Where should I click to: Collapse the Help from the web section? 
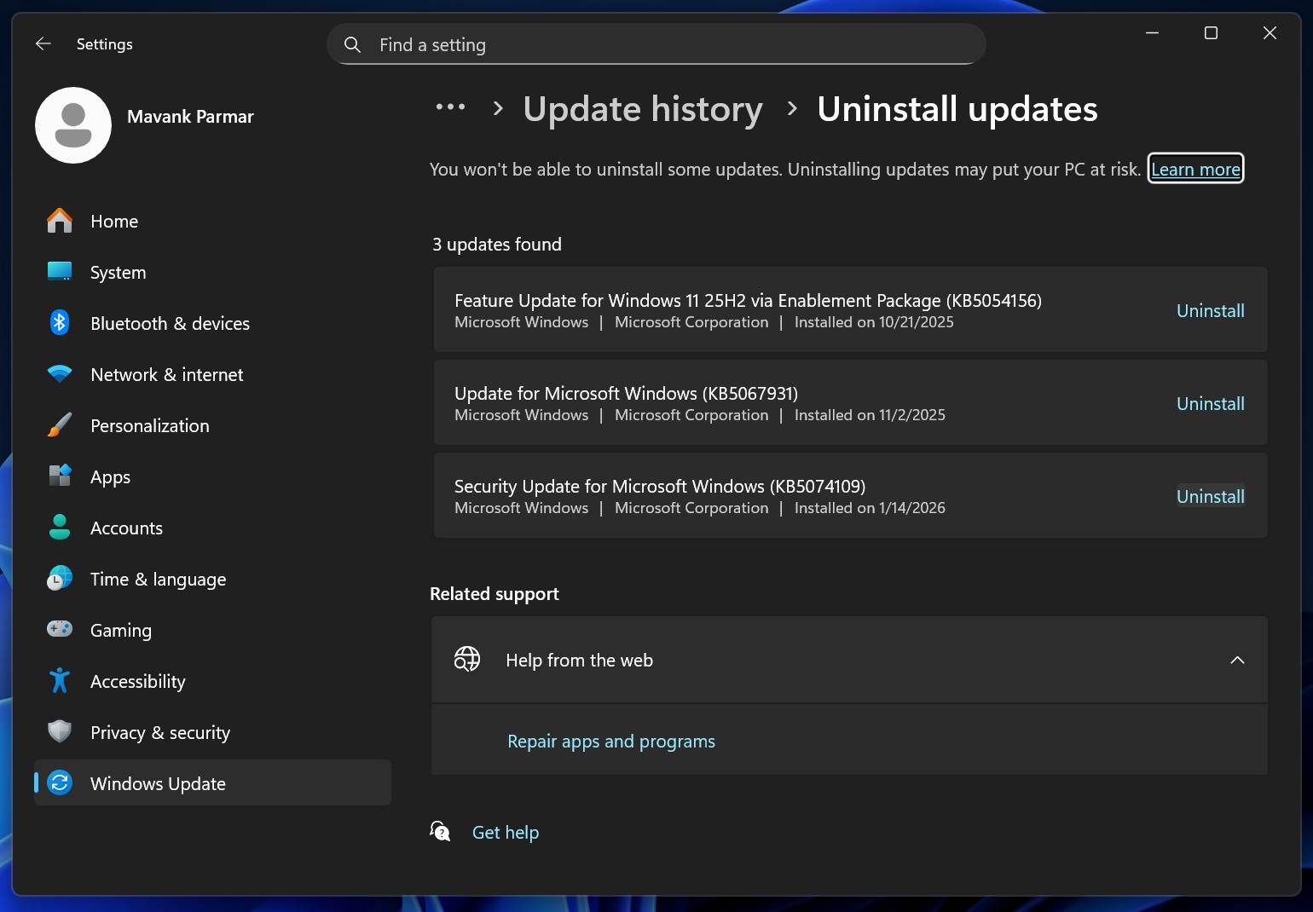1238,660
